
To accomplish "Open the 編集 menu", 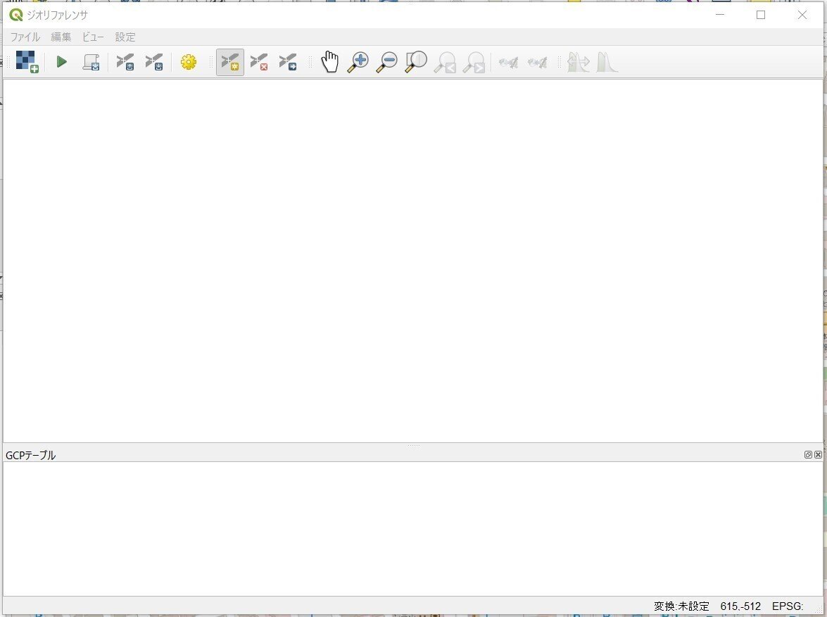I will point(61,37).
